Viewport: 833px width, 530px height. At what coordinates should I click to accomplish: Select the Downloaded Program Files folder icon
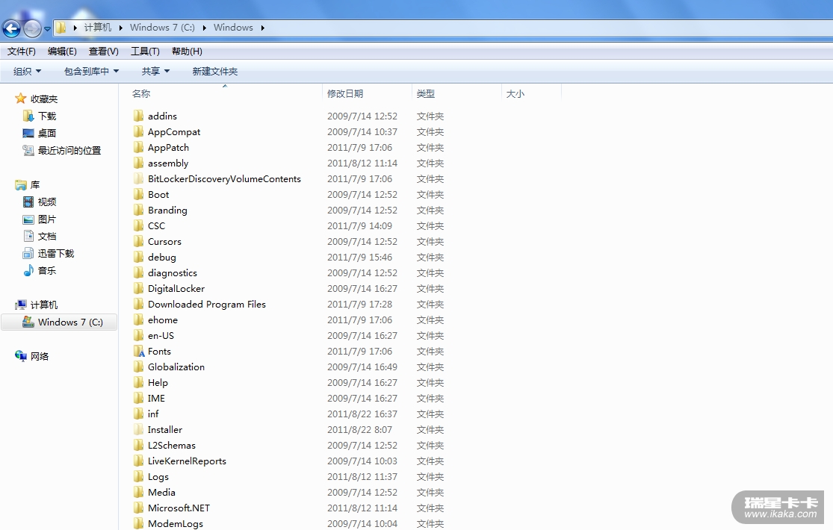(x=138, y=304)
